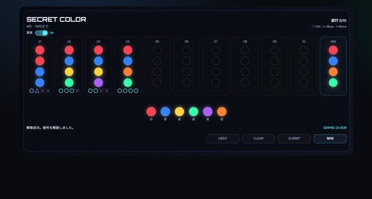Click the yellow peg in column 02

[69, 72]
